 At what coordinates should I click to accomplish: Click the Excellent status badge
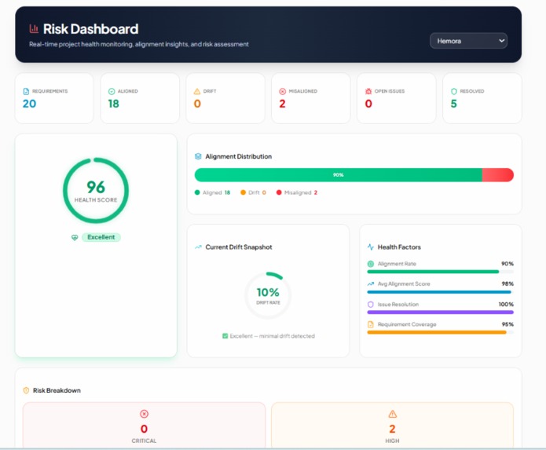pos(101,237)
